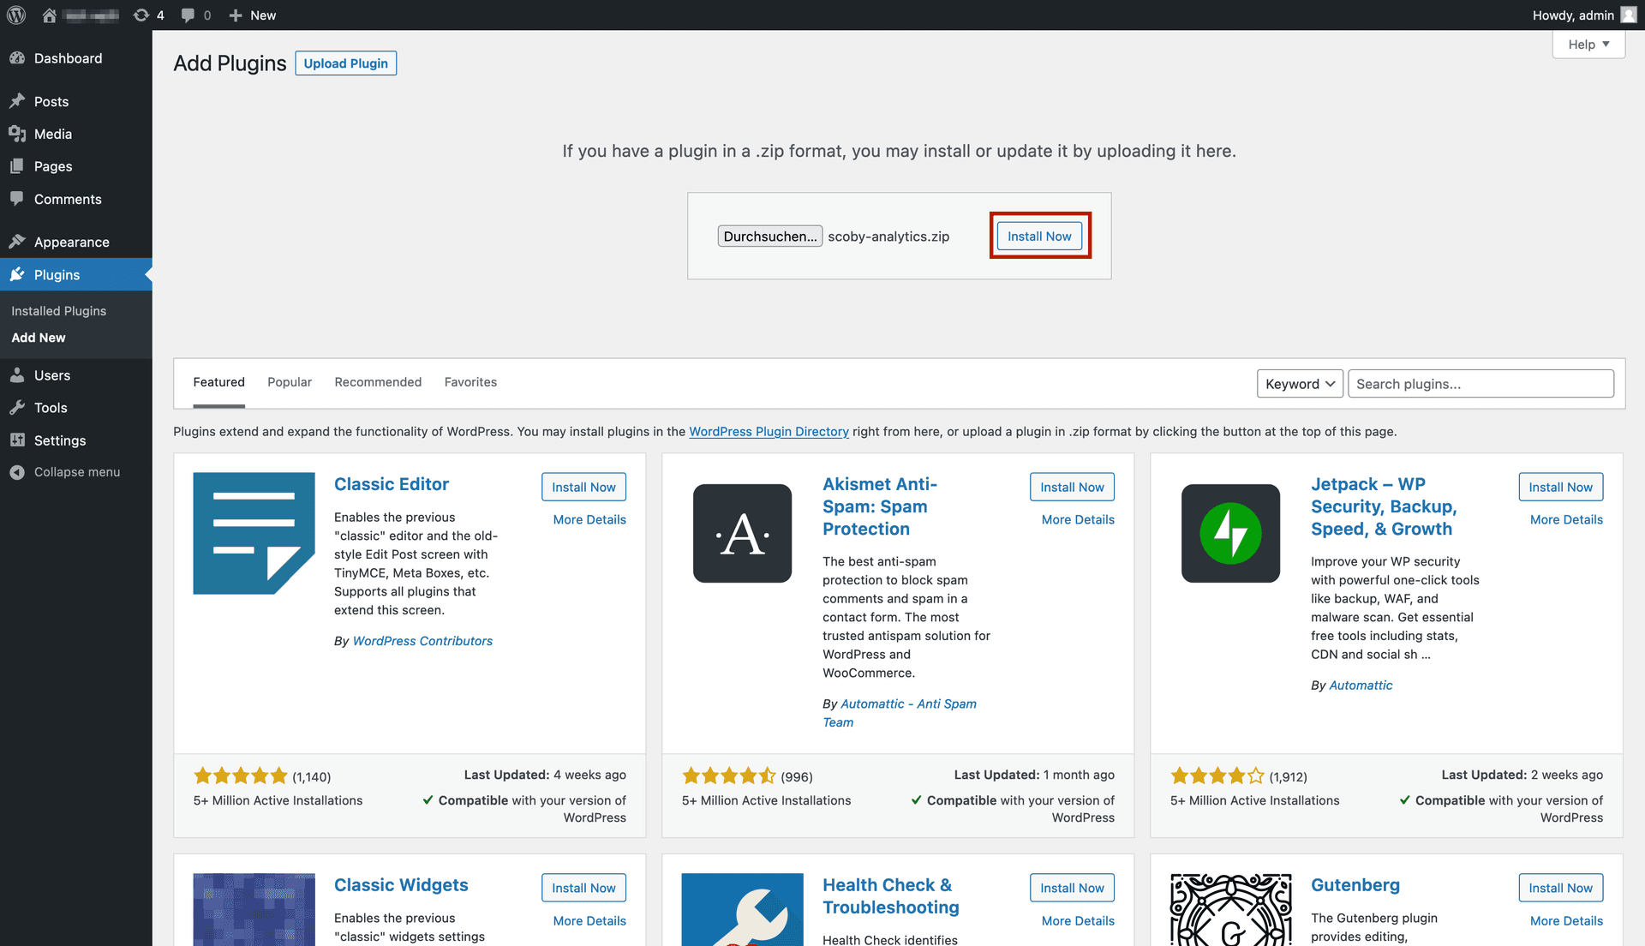Open the Jetpack title link
1645x946 pixels.
(1384, 506)
